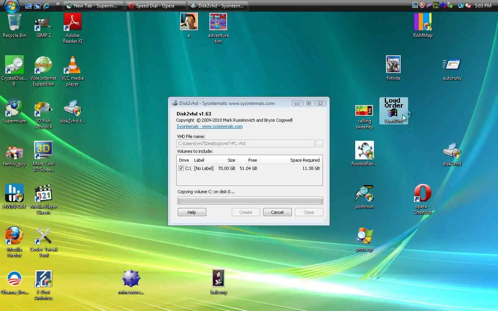
Task: Select the RAMMap desktop icon
Action: [423, 26]
